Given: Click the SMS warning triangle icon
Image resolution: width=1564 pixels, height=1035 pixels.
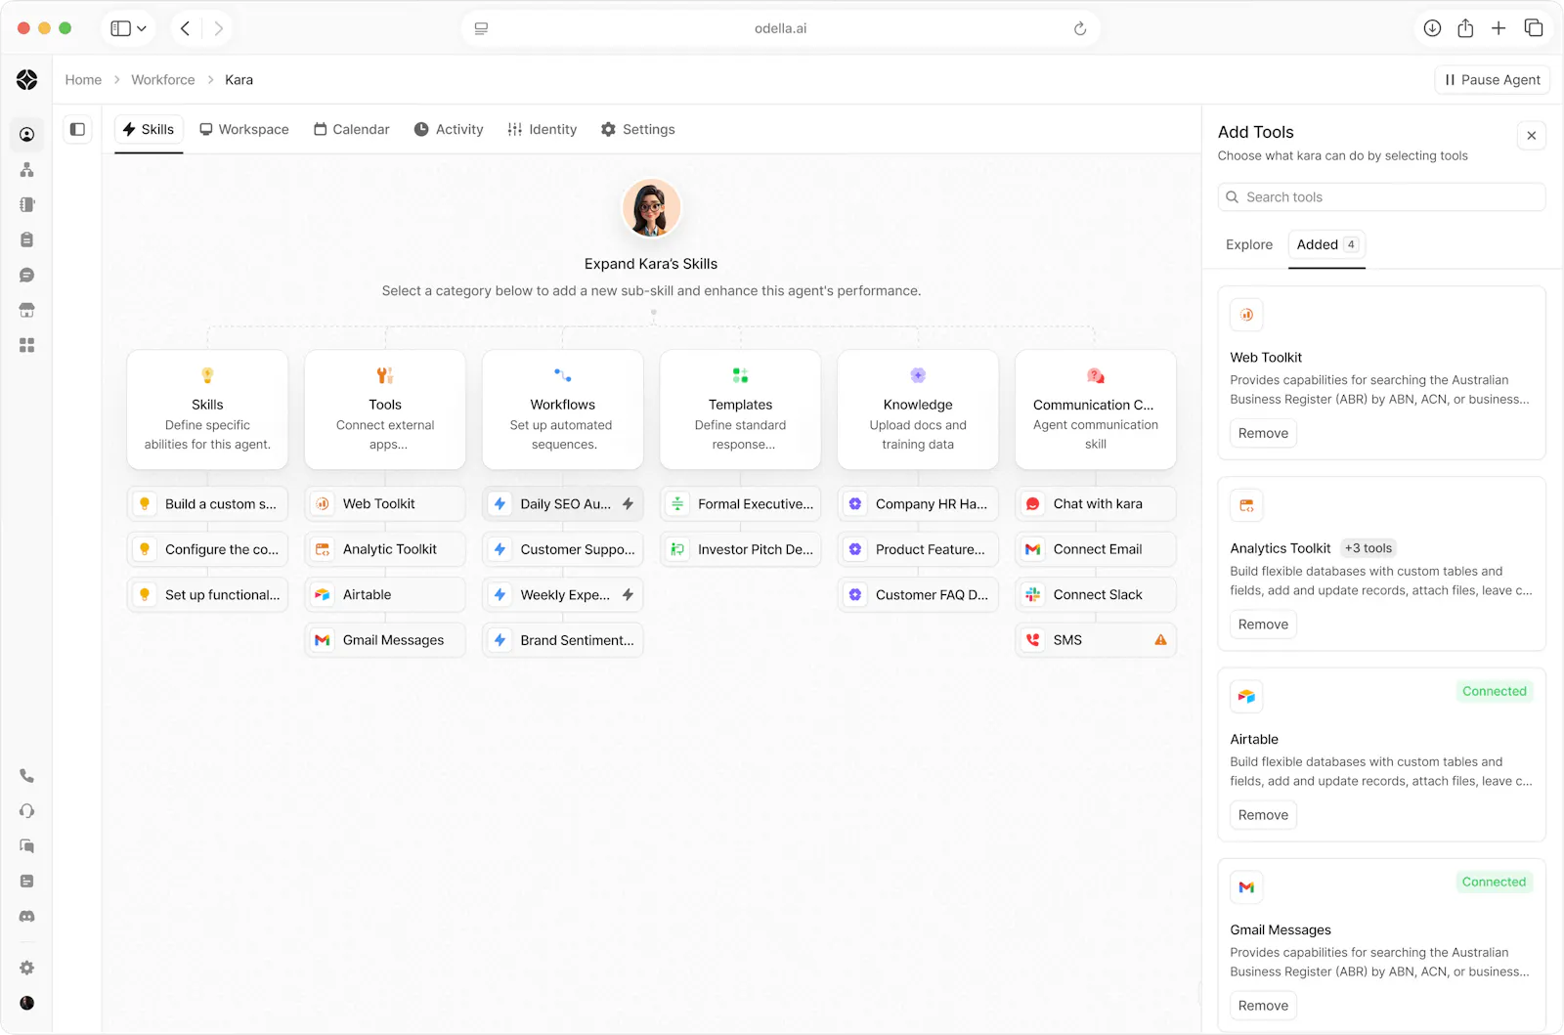Looking at the screenshot, I should [1160, 640].
